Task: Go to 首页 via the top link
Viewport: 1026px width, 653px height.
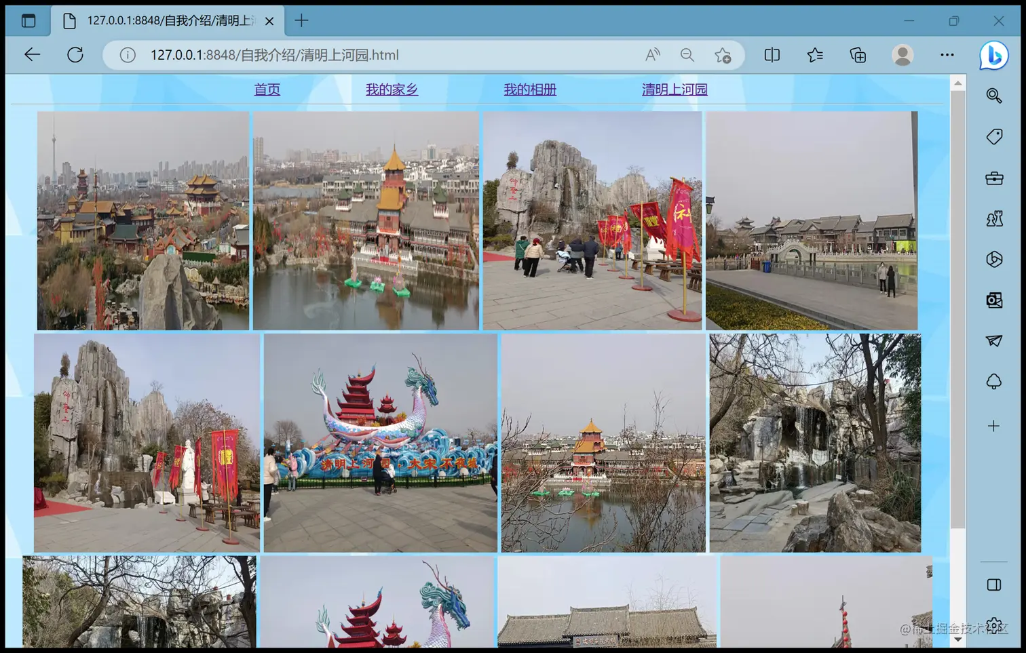Action: pos(266,89)
